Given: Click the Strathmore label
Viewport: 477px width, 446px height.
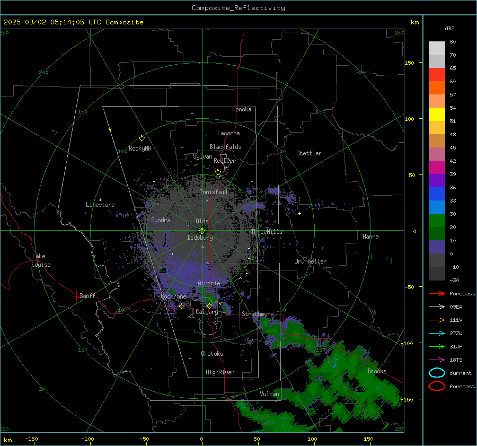Looking at the screenshot, I should [258, 313].
